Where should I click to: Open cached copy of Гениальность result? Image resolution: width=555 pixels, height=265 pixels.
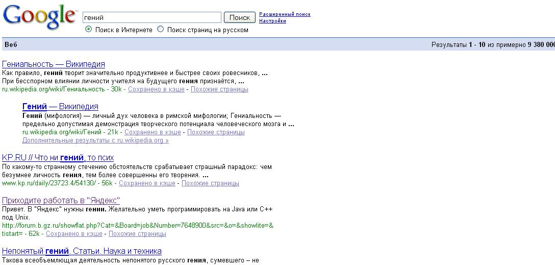(156, 89)
